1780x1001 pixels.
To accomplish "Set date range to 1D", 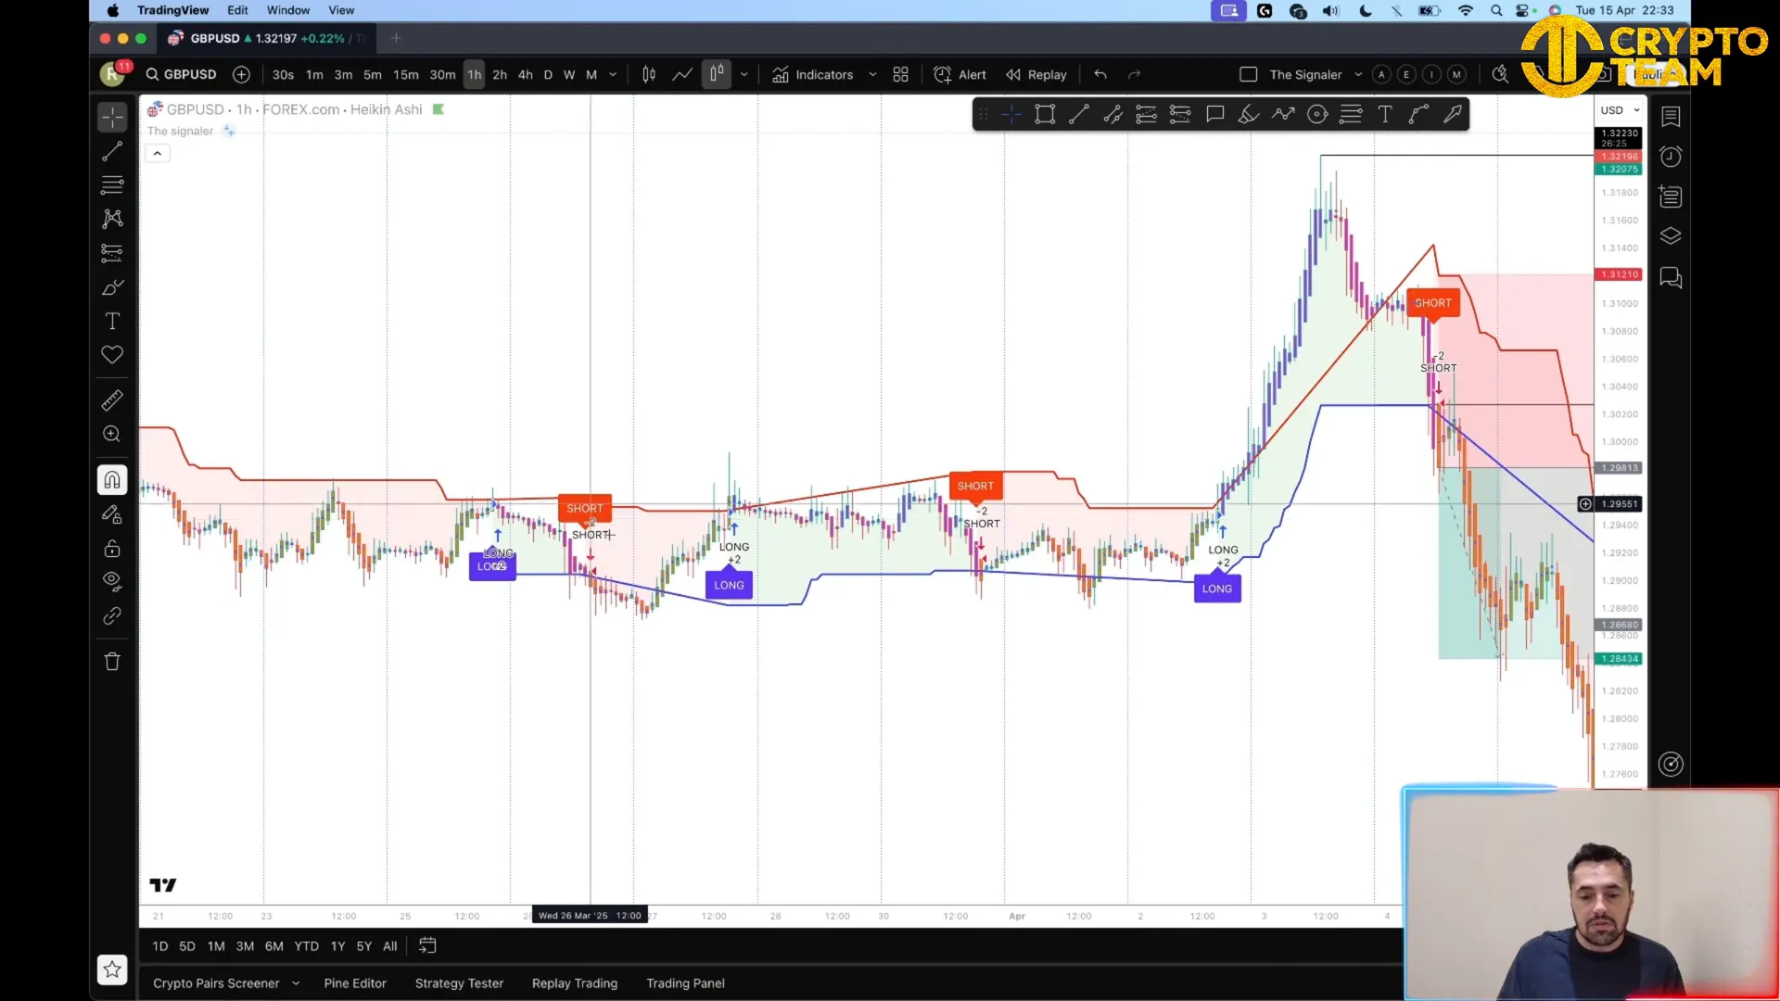I will point(160,946).
